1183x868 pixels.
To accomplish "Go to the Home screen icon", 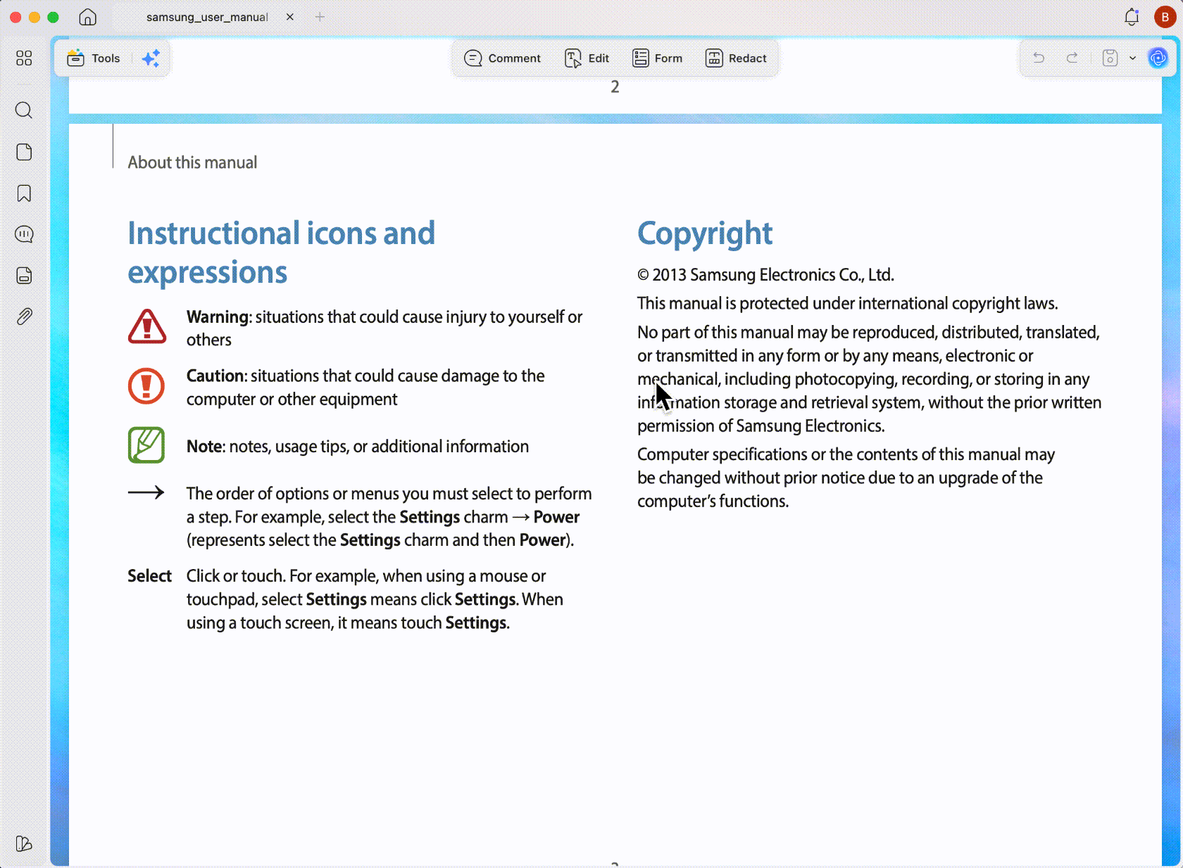I will [x=87, y=17].
